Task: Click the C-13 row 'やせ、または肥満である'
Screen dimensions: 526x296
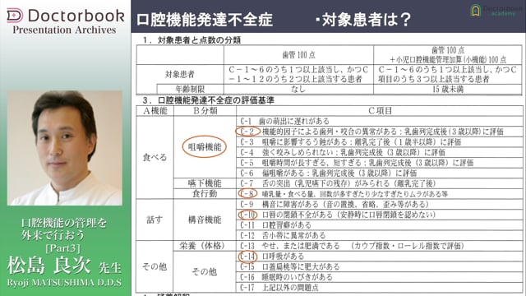Action: [380, 246]
